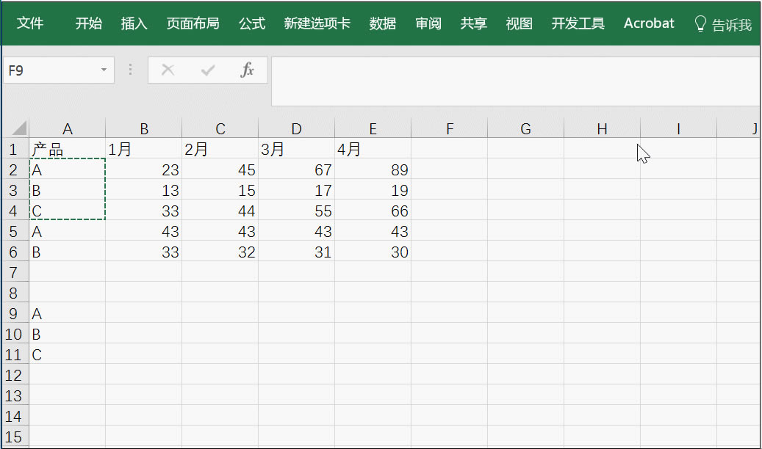Click into the formula bar input area
This screenshot has width=762, height=449.
[x=516, y=81]
